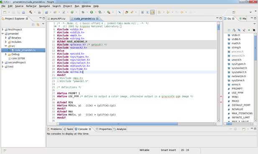The width and height of the screenshot is (258, 154).
Task: Click the Profile launch icon beside Run
Action: coord(100,12)
